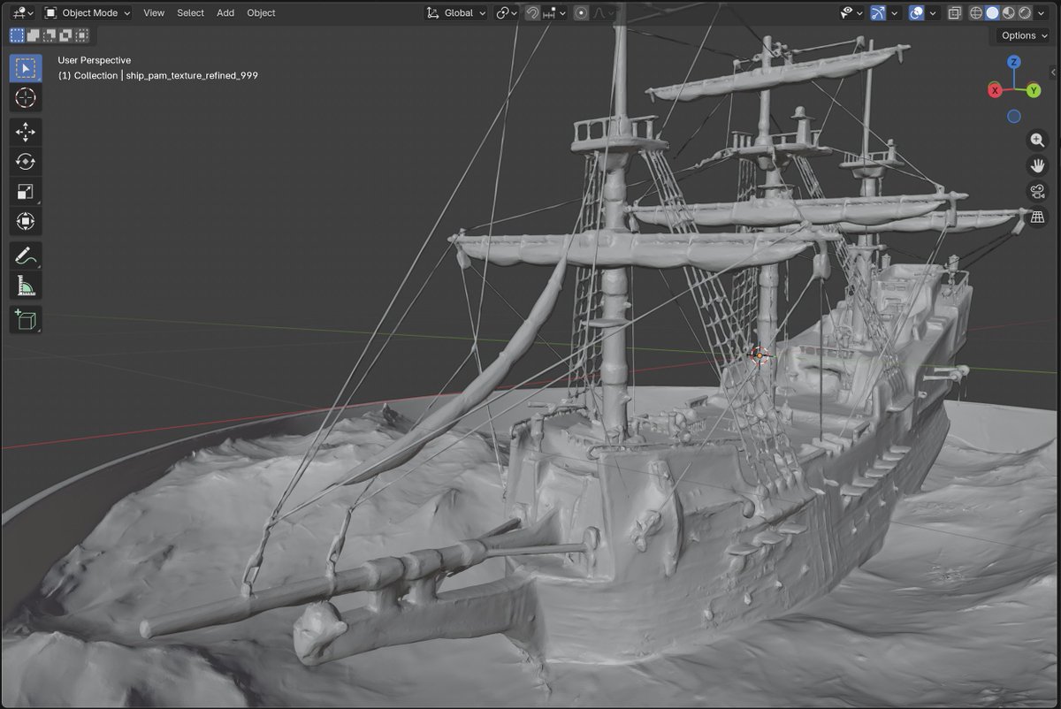Set selection mode to invert
1061x709 pixels.
click(65, 35)
